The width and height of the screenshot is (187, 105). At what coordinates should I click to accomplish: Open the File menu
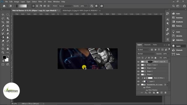coord(6,2)
